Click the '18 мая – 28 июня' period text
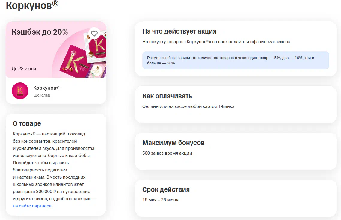Image resolution: width=341 pixels, height=220 pixels. coord(160,200)
